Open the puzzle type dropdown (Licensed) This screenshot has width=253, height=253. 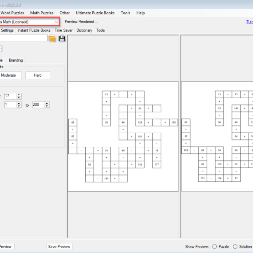(x=30, y=22)
